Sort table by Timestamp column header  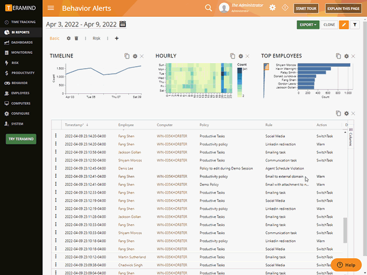[x=74, y=125]
